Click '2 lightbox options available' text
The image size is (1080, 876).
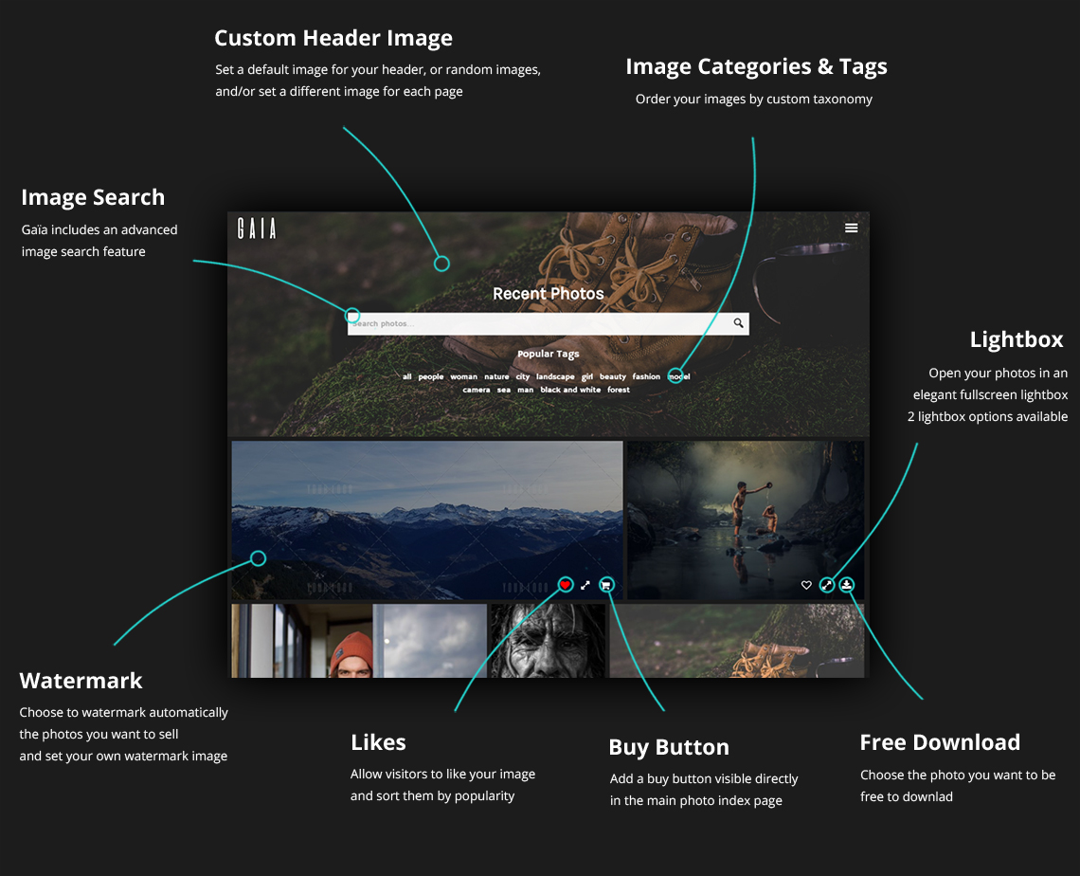click(x=987, y=417)
